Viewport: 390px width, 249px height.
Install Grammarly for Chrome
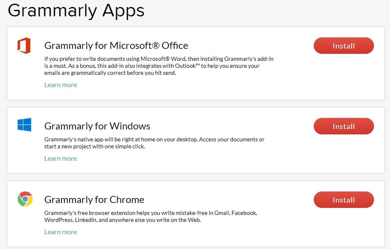coord(344,200)
